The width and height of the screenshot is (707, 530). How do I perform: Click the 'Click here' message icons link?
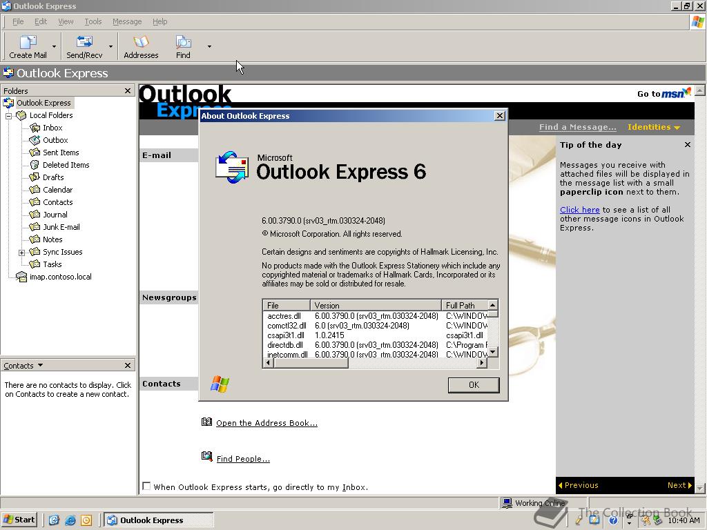[579, 210]
